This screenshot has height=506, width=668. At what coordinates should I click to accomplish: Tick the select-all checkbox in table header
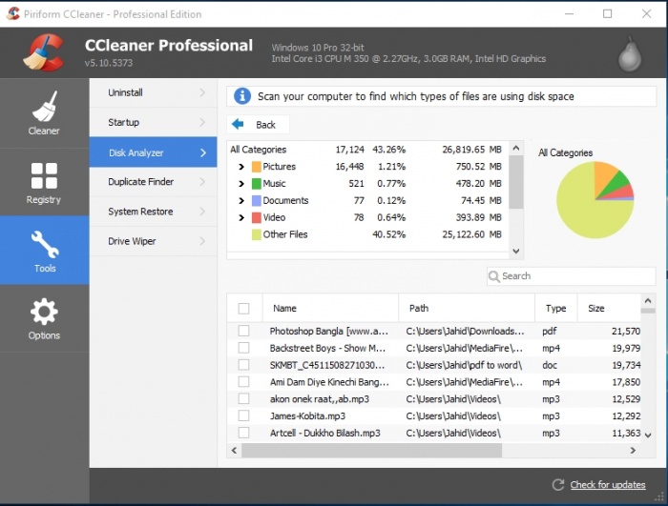tap(243, 309)
